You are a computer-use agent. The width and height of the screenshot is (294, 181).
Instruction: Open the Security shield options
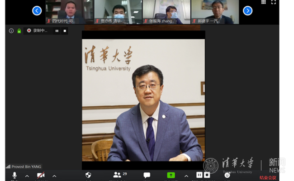pos(88,175)
